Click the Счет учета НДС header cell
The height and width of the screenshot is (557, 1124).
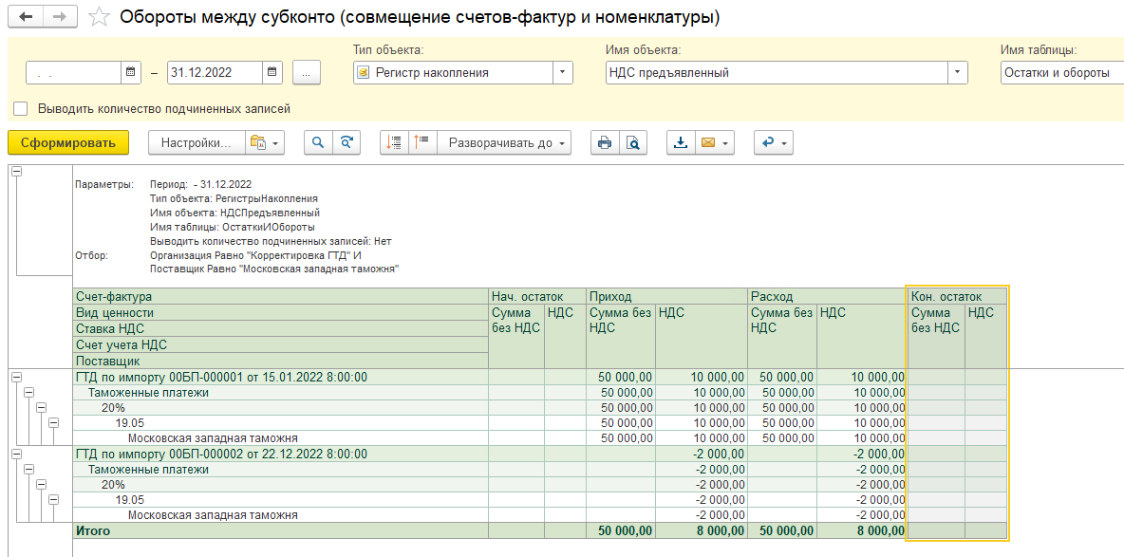click(280, 344)
